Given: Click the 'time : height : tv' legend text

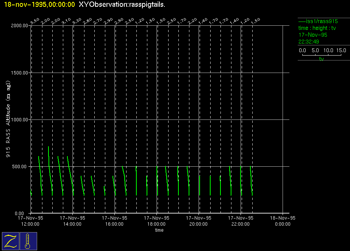Looking at the screenshot, I should 317,28.
